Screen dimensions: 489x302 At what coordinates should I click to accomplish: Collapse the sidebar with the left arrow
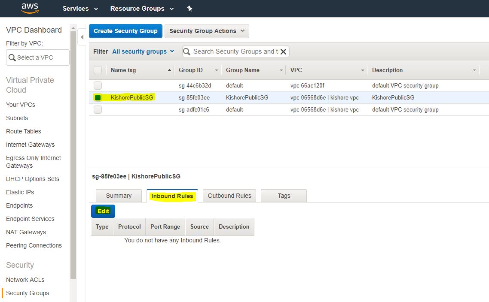pyautogui.click(x=82, y=37)
